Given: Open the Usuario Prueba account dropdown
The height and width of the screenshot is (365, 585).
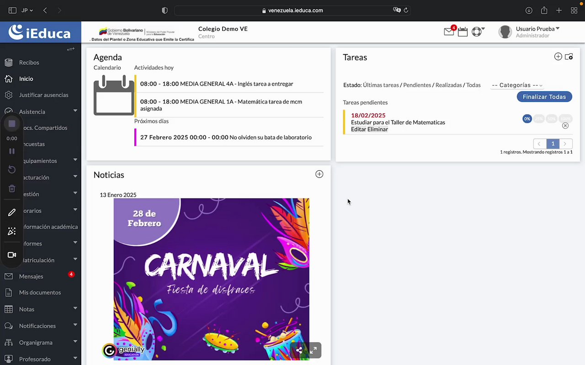Looking at the screenshot, I should tap(537, 29).
